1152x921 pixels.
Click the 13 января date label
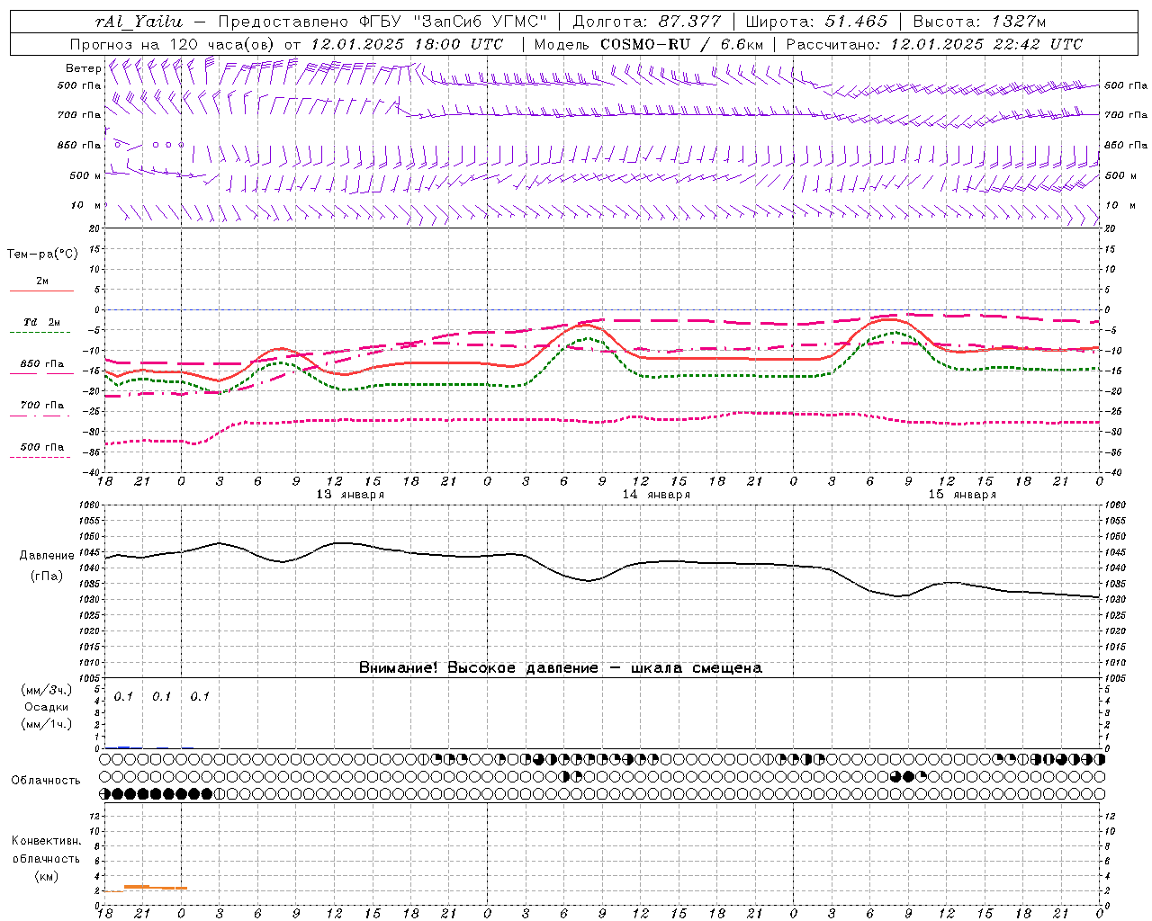[x=350, y=495]
